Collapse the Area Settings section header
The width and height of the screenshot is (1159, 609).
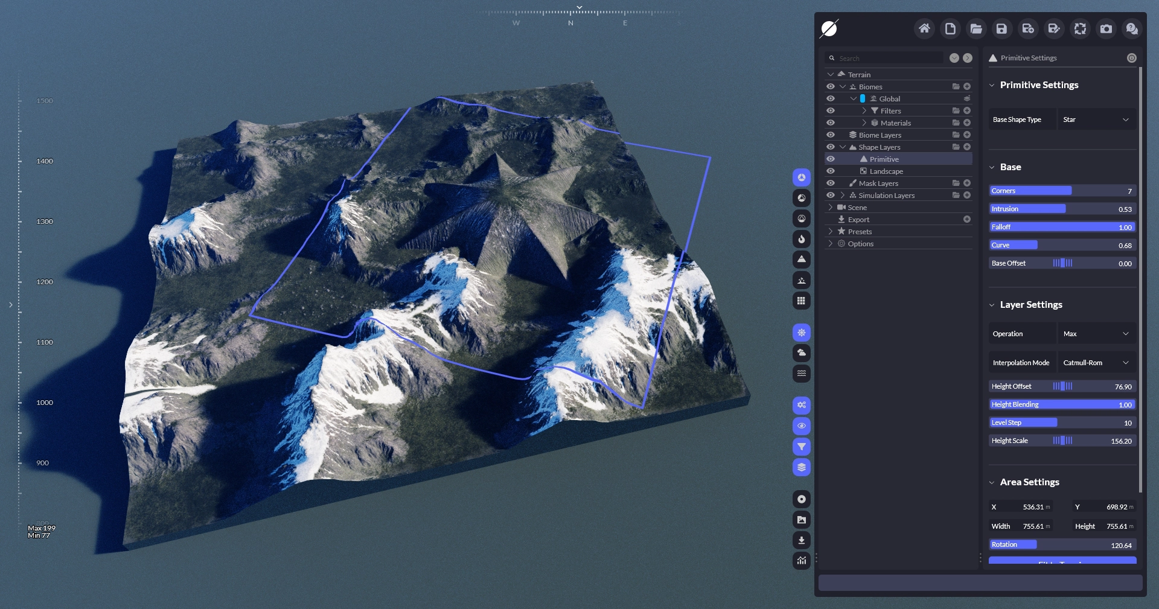(x=1029, y=482)
